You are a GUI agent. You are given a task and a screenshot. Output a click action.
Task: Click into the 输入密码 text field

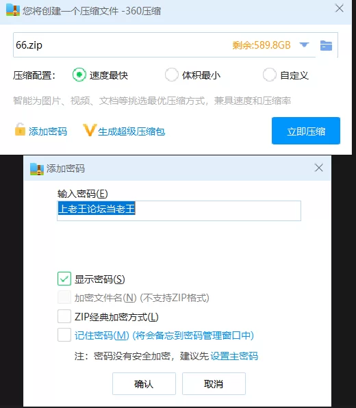(179, 211)
